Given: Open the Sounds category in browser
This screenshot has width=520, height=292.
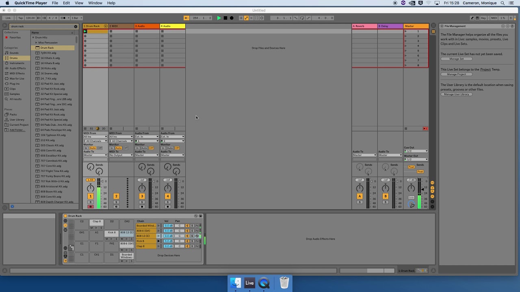Looking at the screenshot, I should [x=14, y=53].
